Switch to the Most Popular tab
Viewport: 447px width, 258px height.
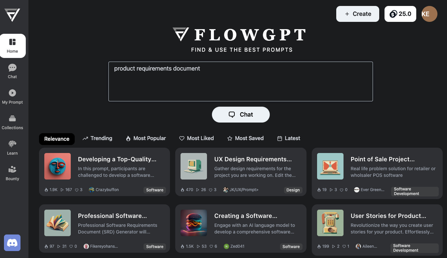pyautogui.click(x=146, y=138)
